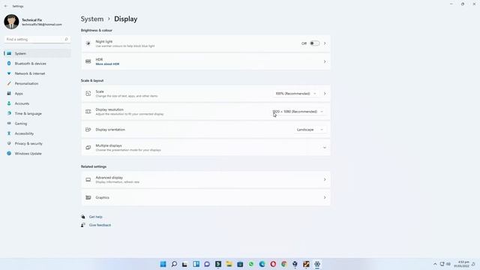Screen dimensions: 480x270
Task: Click the Graphics icon
Action: click(x=88, y=198)
